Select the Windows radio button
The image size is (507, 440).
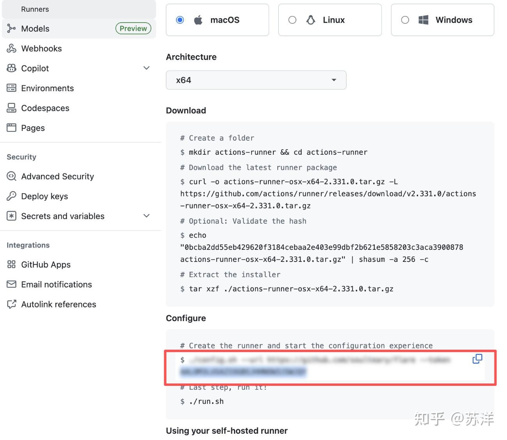[405, 20]
